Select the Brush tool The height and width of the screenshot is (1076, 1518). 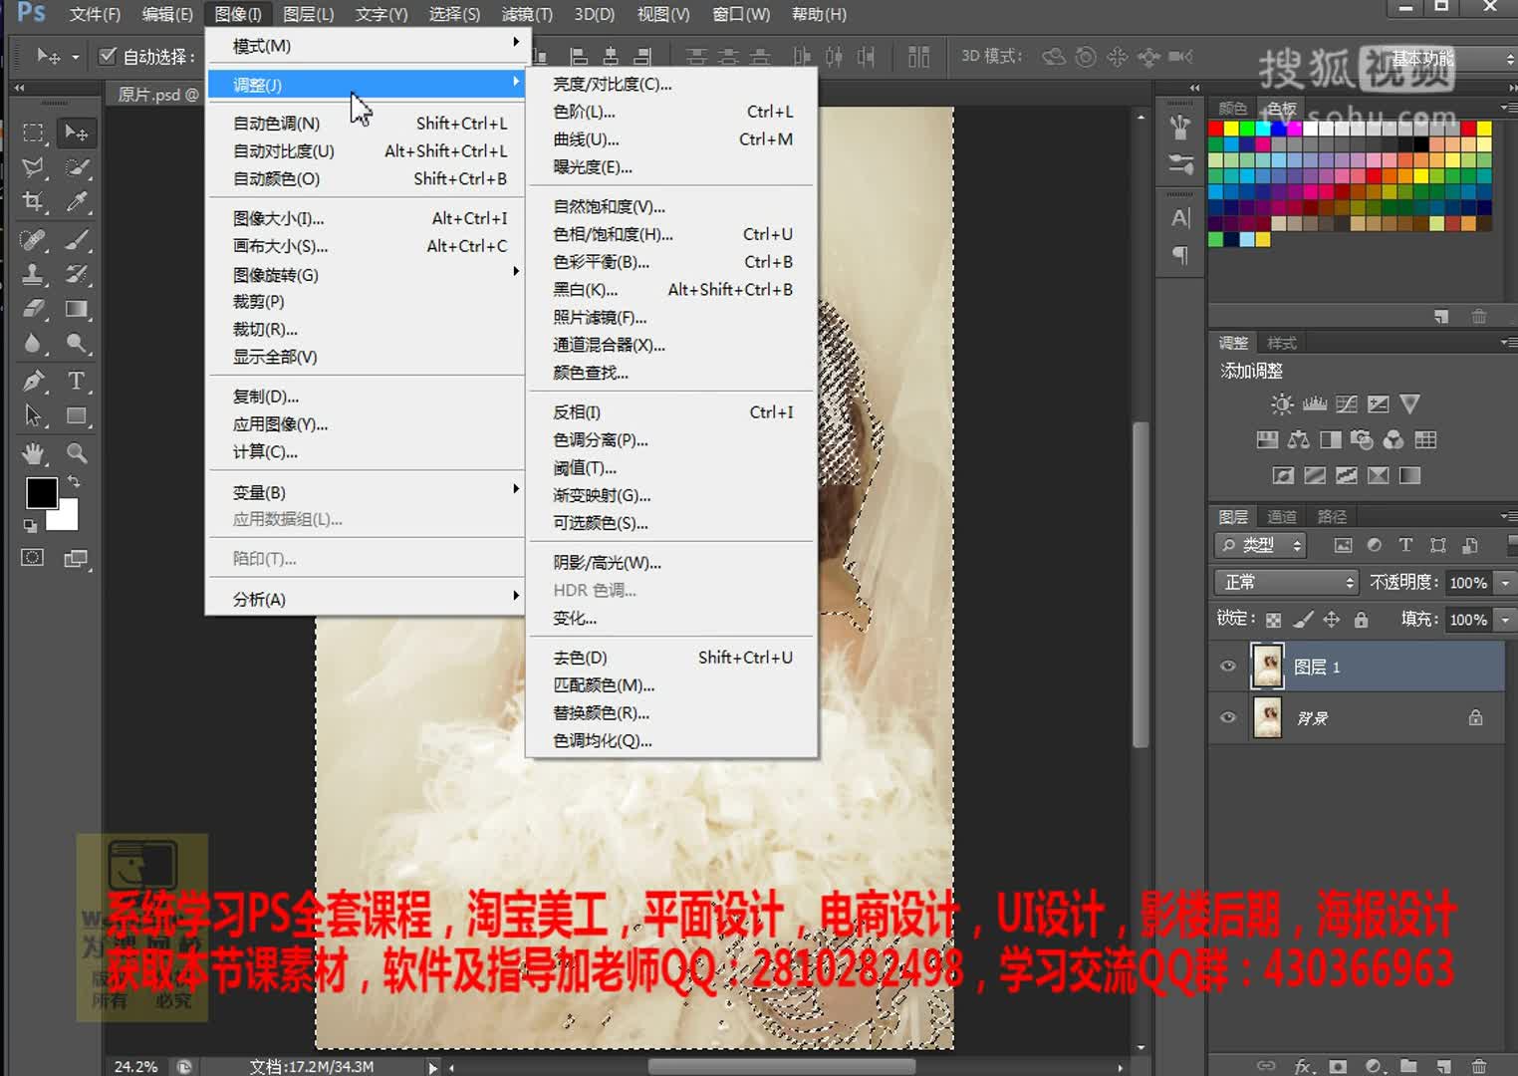(77, 240)
